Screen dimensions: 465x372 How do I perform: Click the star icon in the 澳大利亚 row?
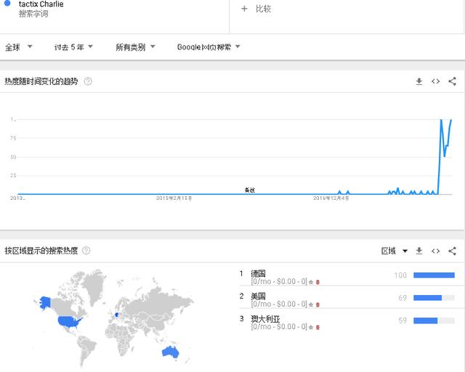311,327
